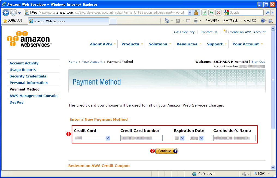Screen dimensions: 277x178
Task: Click the Amazon Web Services logo
Action: coord(29,39)
